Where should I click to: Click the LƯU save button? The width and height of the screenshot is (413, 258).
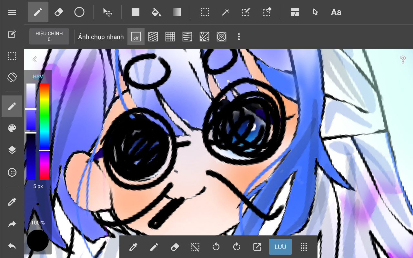[x=280, y=247]
